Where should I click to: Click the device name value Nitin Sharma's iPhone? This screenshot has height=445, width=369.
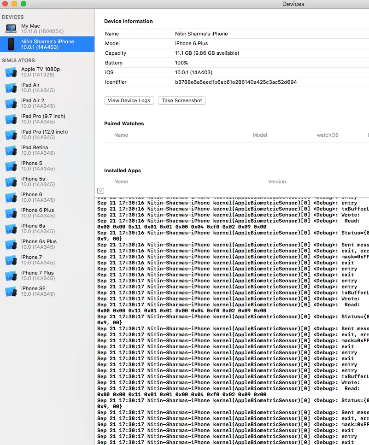click(x=201, y=34)
